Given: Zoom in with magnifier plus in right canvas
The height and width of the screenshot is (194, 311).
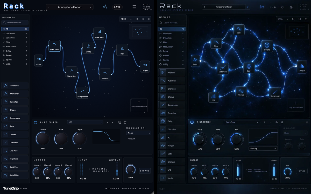Looking at the screenshot, I should pyautogui.click(x=293, y=19).
